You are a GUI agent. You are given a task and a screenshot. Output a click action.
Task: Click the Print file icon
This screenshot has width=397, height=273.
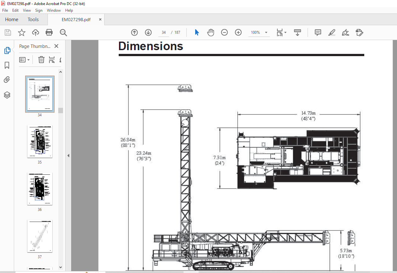(x=49, y=32)
